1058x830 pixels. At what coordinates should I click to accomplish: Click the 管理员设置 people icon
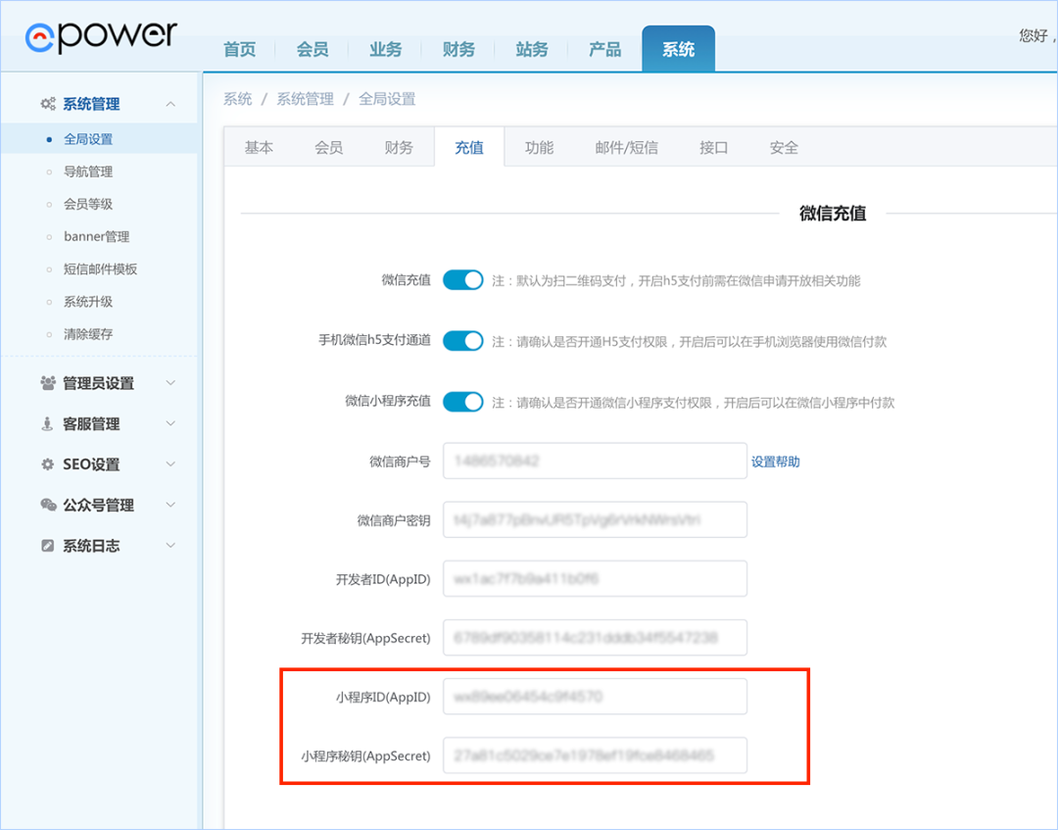click(x=48, y=383)
